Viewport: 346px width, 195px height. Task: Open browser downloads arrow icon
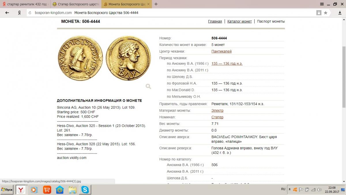(x=340, y=13)
